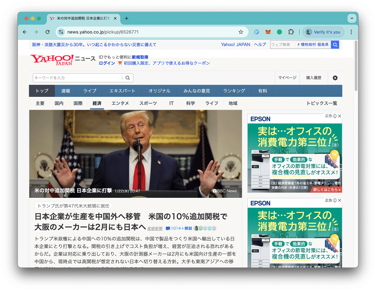Click the ヘルプ link
This screenshot has height=291, width=376.
[x=260, y=45]
